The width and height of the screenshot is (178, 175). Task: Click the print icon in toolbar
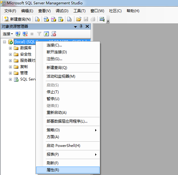coord(93,19)
